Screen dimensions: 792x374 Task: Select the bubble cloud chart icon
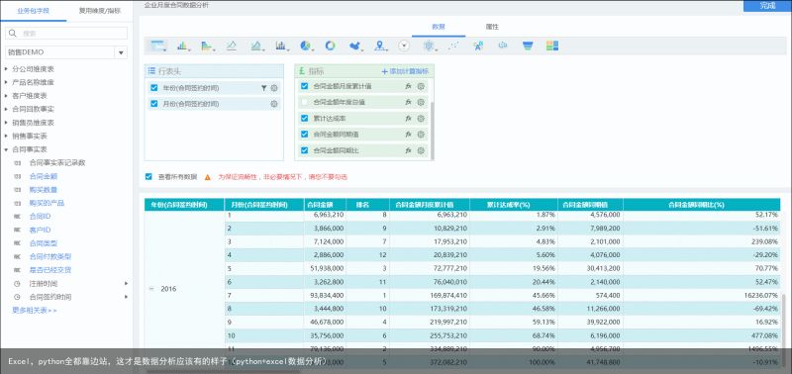(503, 46)
